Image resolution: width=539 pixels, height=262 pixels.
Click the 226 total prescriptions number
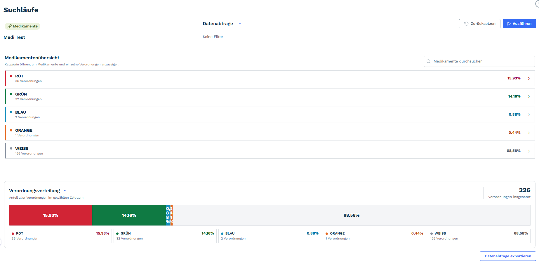point(525,190)
